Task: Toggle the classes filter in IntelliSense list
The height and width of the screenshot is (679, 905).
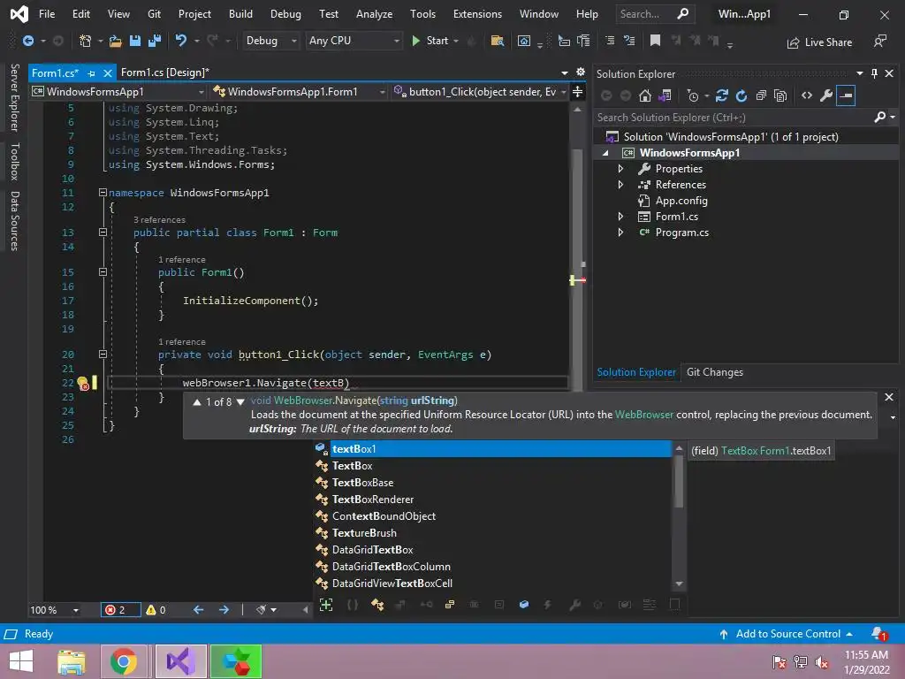Action: 377,605
